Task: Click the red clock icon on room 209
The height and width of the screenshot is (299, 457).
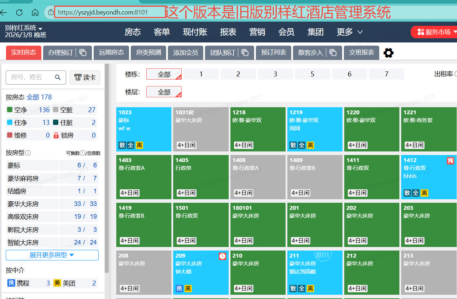Action: [222, 256]
